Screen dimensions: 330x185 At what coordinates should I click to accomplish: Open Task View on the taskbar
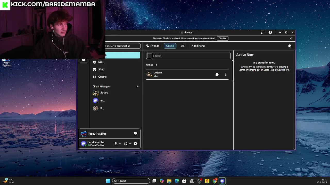154,181
